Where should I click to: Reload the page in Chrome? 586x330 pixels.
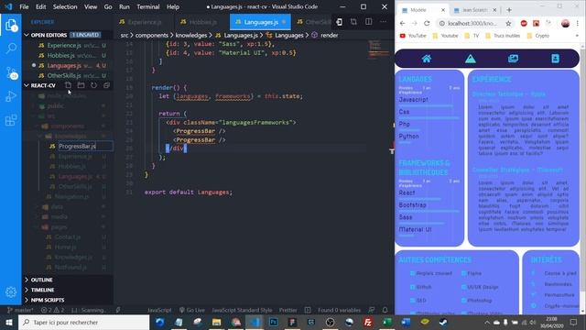click(427, 23)
